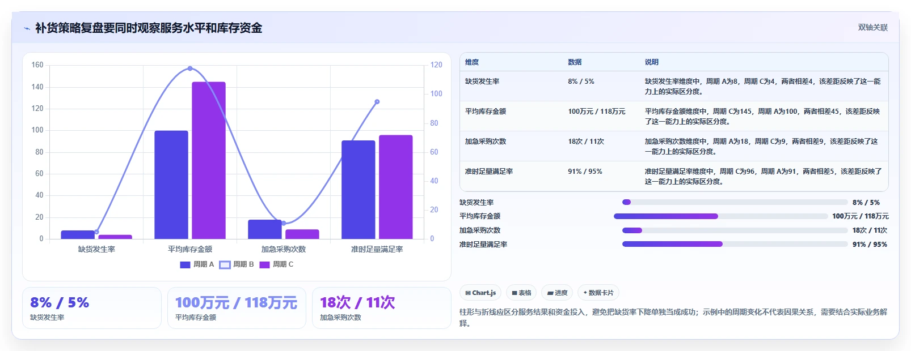
Task: Click the progress bar for 缺货发生率
Action: click(735, 202)
